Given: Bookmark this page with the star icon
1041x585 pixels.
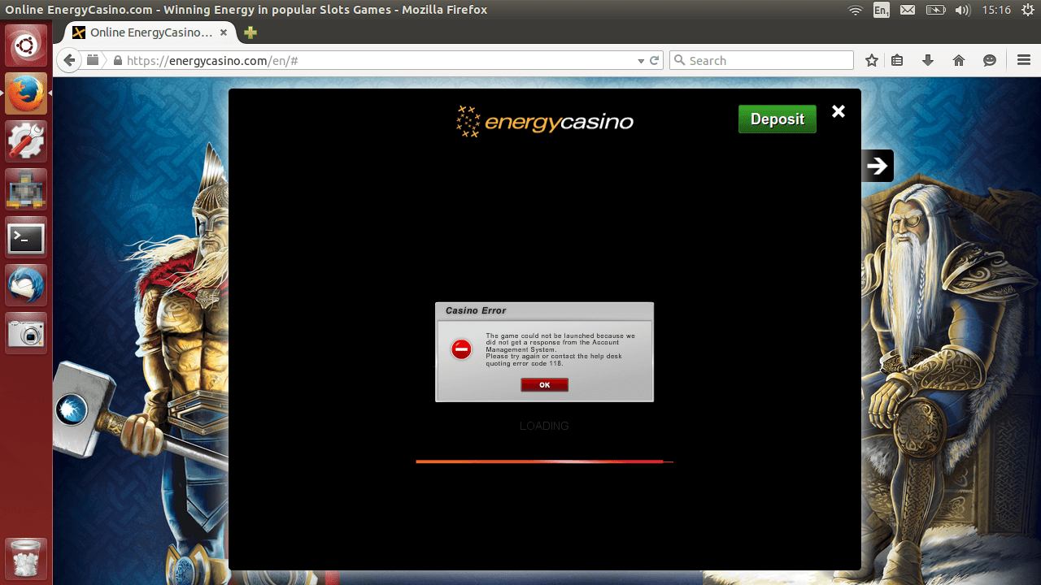Looking at the screenshot, I should point(872,60).
